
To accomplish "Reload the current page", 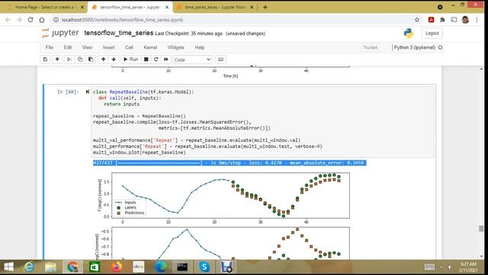I will pyautogui.click(x=30, y=20).
